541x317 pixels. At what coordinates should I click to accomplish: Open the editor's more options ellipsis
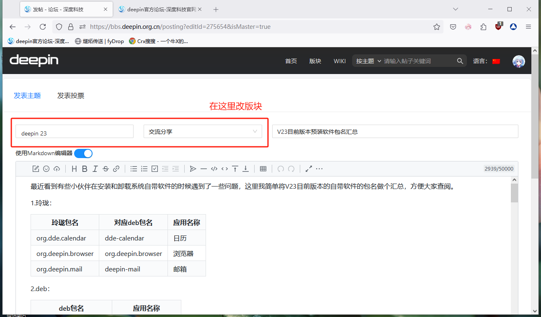pyautogui.click(x=319, y=169)
